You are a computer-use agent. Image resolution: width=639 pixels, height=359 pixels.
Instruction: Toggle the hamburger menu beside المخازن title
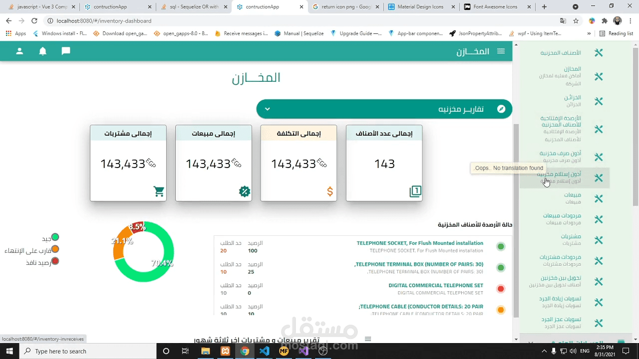point(501,51)
